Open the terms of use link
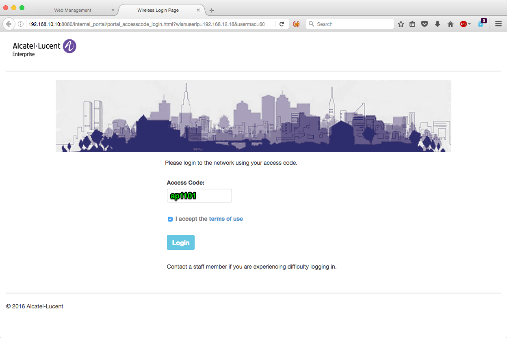 (x=226, y=219)
